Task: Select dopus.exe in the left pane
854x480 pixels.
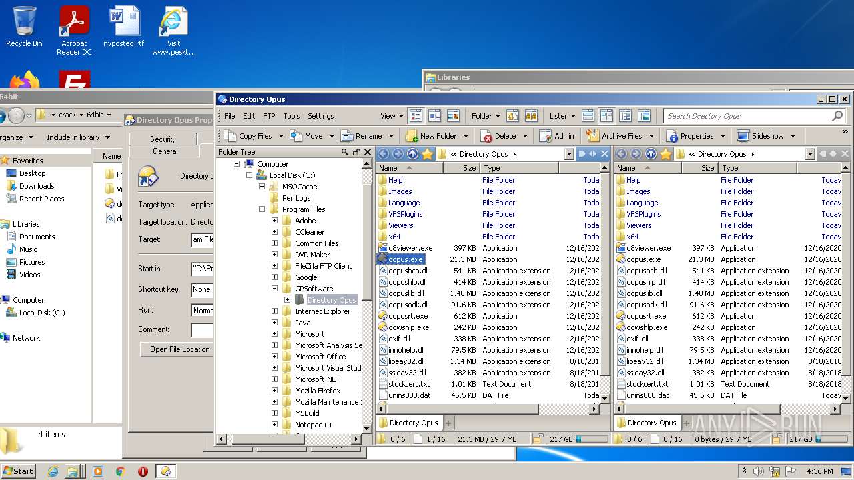Action: point(406,259)
